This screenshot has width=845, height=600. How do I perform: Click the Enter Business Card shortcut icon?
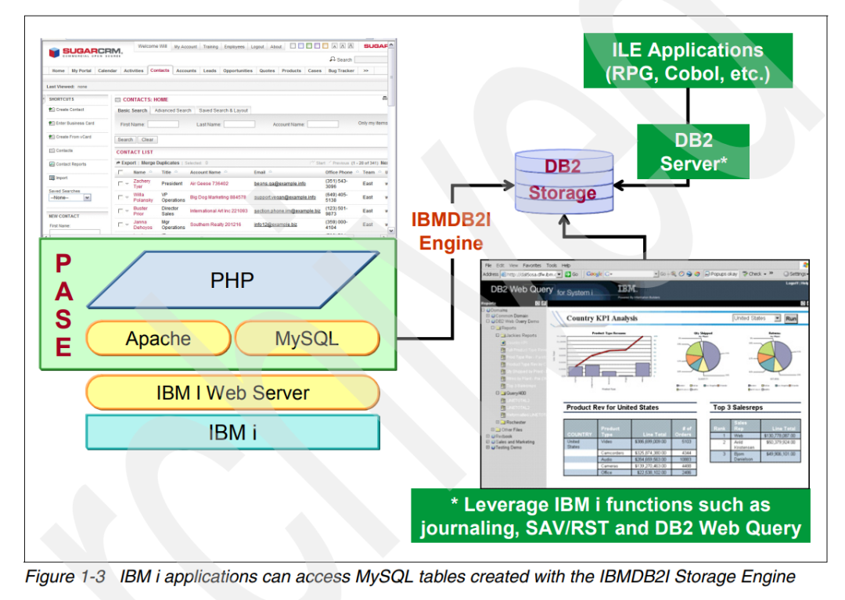[x=52, y=124]
